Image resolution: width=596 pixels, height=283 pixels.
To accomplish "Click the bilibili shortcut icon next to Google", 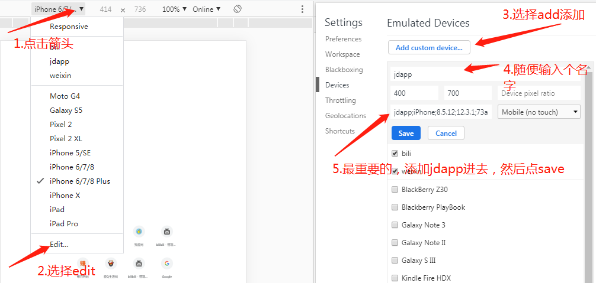I will tap(139, 264).
